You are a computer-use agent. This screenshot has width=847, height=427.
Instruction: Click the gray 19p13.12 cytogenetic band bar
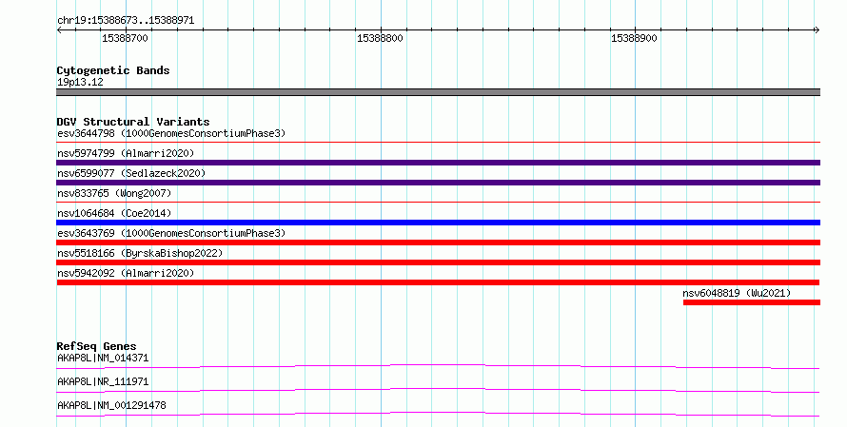(x=438, y=92)
